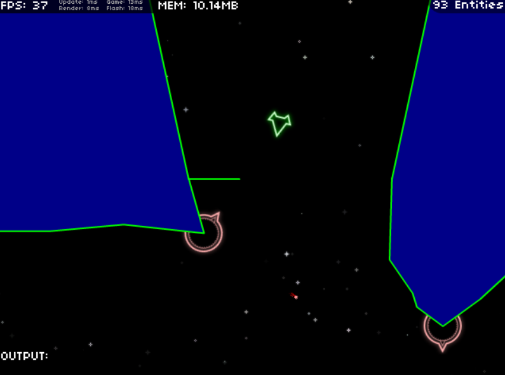Click the Flash 18ms timing text
This screenshot has width=505, height=375.
125,9
